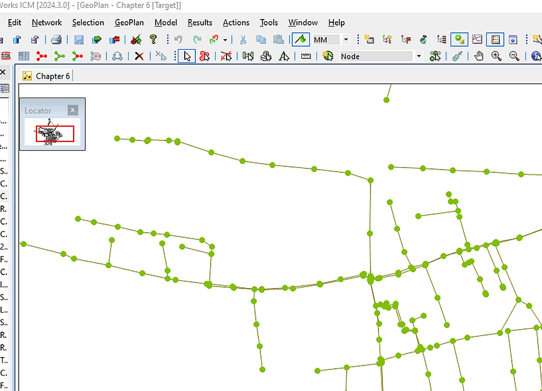Click the redo arrow icon
Image resolution: width=542 pixels, height=391 pixels.
tap(197, 40)
